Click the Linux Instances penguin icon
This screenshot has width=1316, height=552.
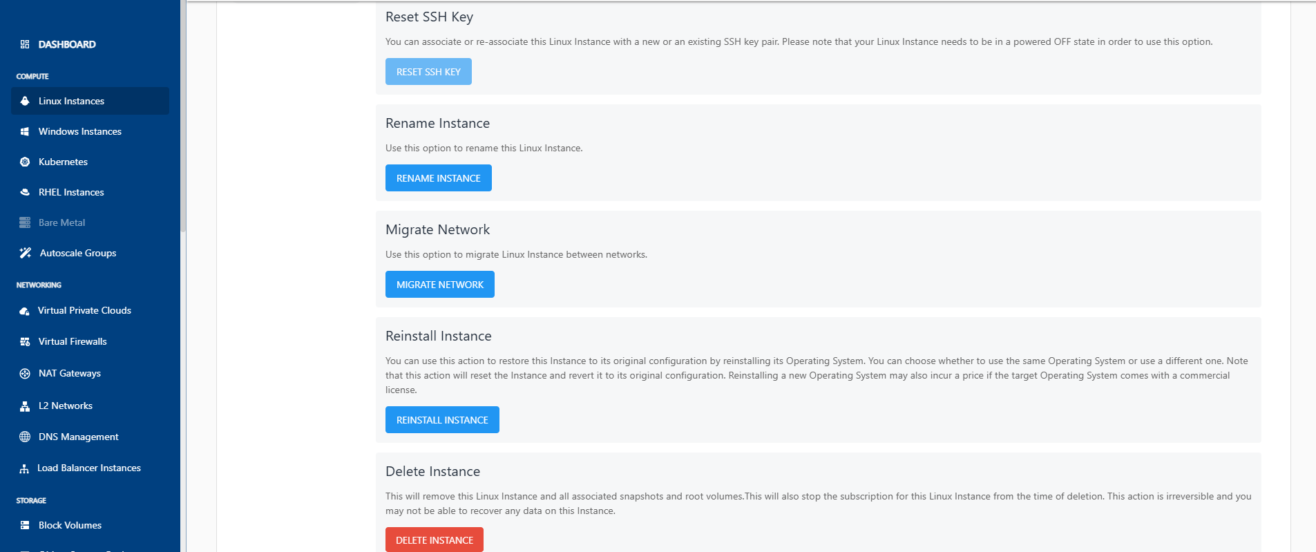tap(25, 101)
